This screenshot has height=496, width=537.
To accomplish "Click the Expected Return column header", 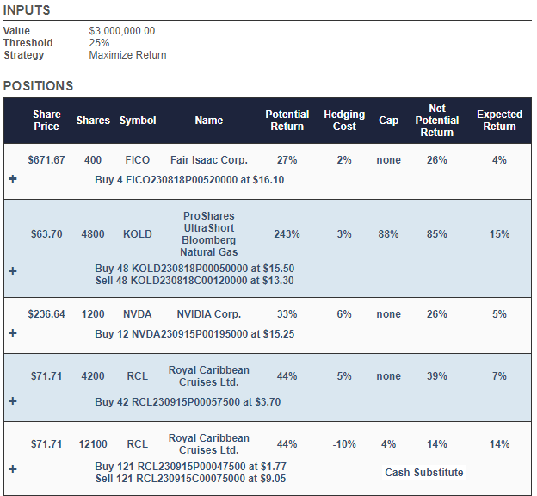I will [x=499, y=121].
